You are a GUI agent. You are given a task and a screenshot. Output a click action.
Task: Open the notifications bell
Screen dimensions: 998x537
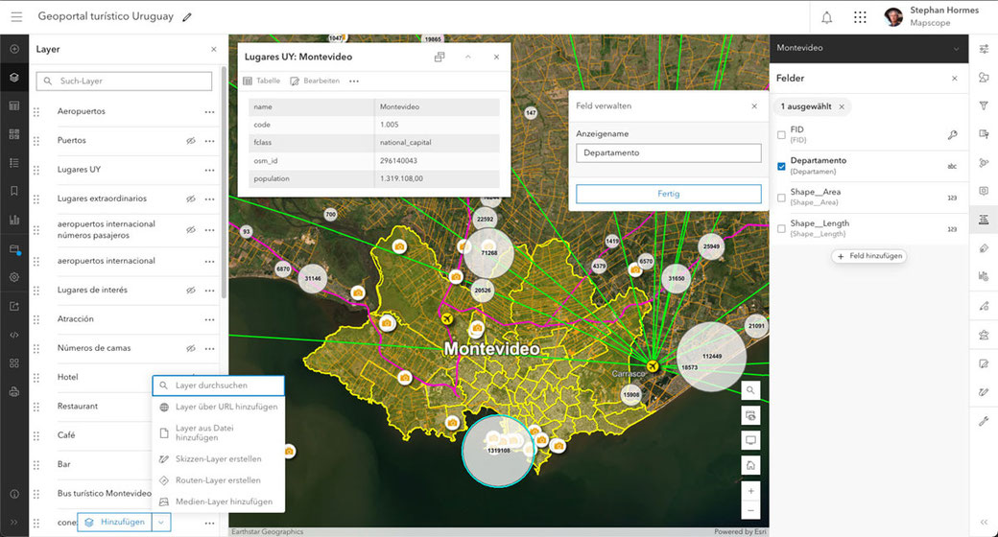[826, 18]
